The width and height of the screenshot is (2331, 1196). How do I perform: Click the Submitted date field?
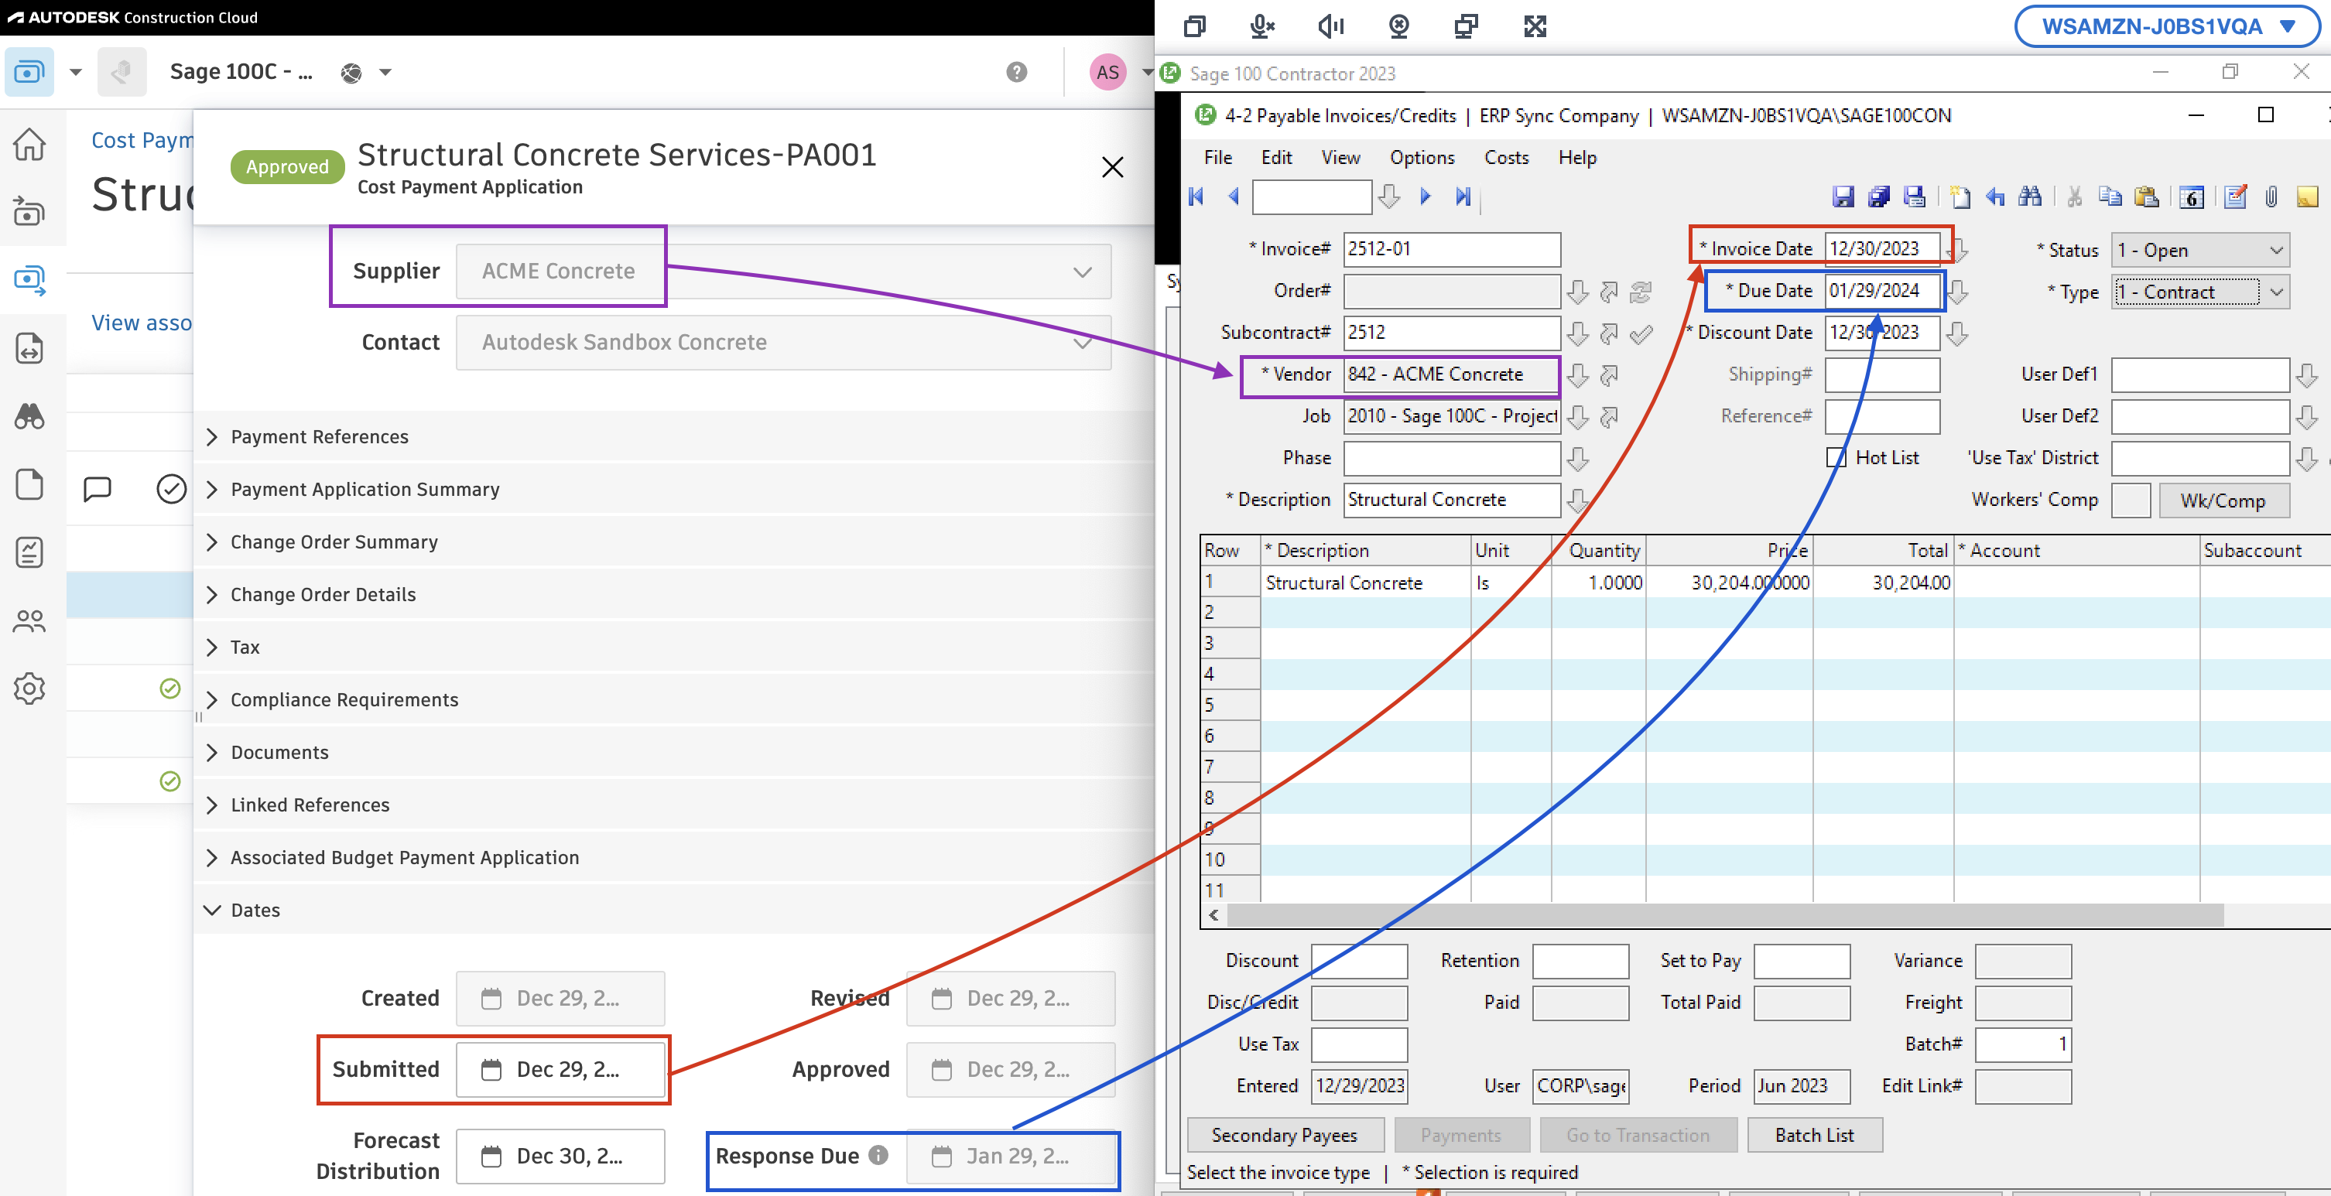point(560,1069)
